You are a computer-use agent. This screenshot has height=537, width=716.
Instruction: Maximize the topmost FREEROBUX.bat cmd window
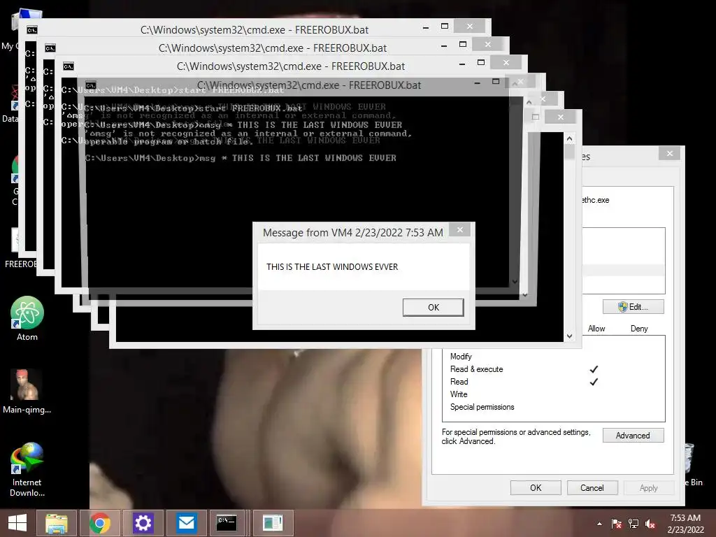point(444,27)
